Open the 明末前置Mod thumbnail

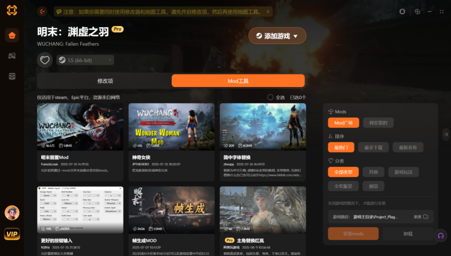click(x=80, y=127)
